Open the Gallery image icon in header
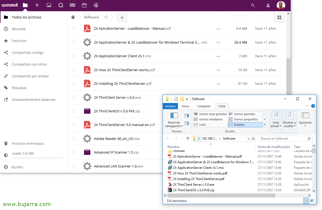The image size is (322, 210). point(49,5)
